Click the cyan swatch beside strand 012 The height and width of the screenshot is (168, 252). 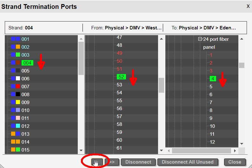(18, 126)
